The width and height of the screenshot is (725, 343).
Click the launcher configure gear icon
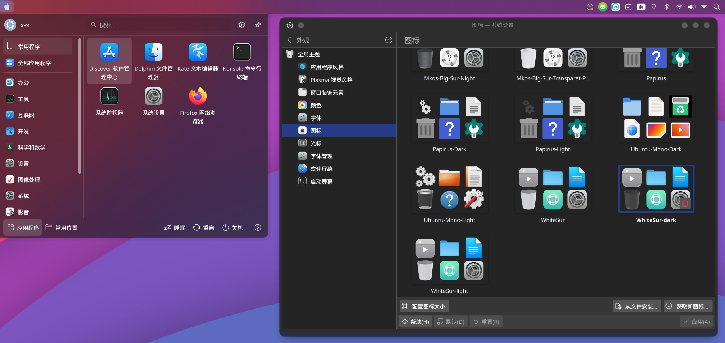coord(242,25)
